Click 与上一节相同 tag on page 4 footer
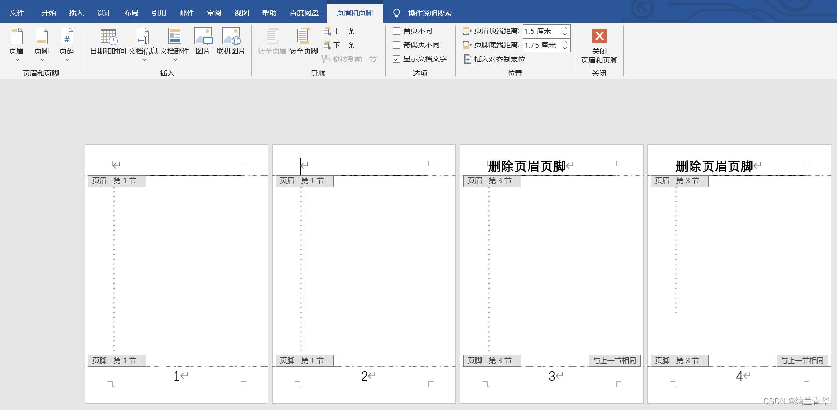 click(x=802, y=361)
